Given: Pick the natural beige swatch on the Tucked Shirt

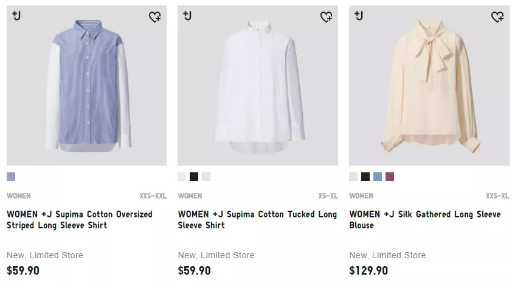Looking at the screenshot, I should click(206, 177).
